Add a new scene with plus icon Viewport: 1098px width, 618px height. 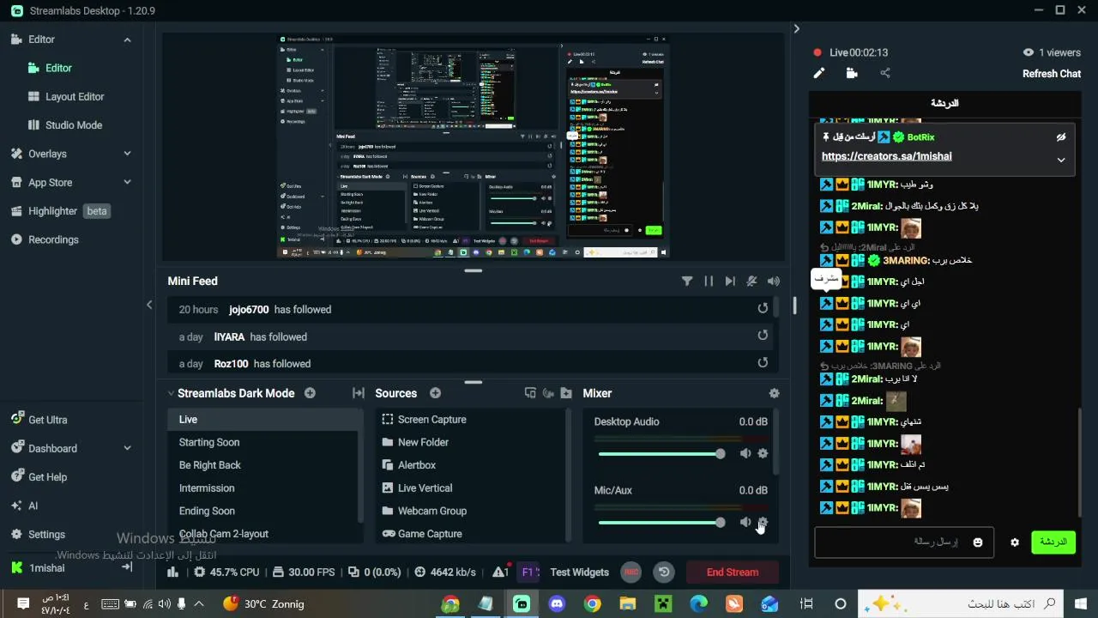tap(310, 393)
